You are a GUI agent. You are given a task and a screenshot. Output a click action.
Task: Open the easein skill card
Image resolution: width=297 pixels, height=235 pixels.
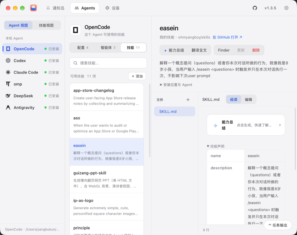tap(107, 152)
